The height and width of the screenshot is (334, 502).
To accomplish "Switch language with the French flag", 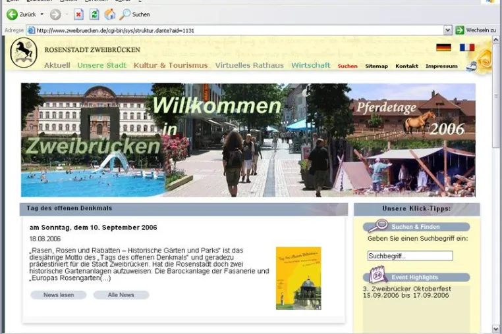I will pyautogui.click(x=467, y=47).
